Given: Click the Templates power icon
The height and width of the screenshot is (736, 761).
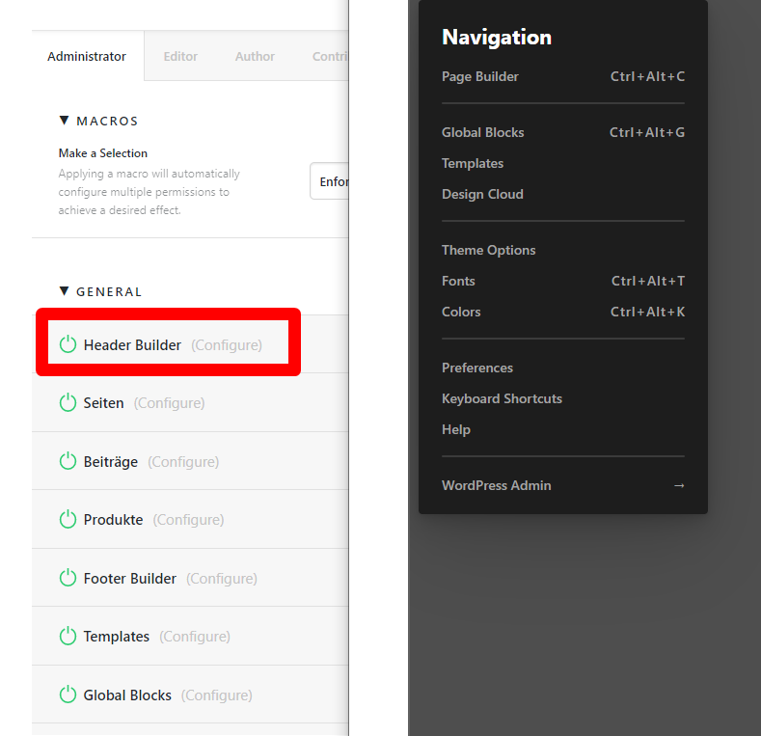Looking at the screenshot, I should tap(68, 637).
